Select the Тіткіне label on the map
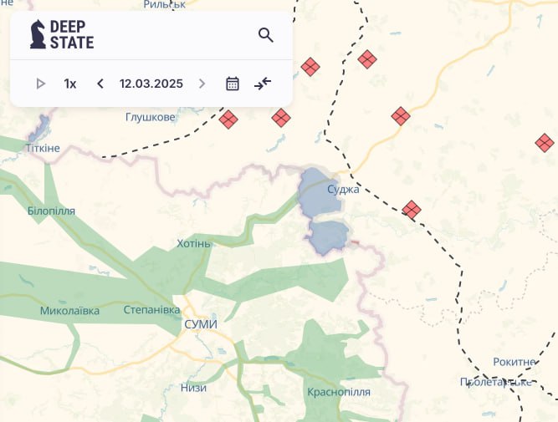The width and height of the screenshot is (558, 422). pos(43,148)
